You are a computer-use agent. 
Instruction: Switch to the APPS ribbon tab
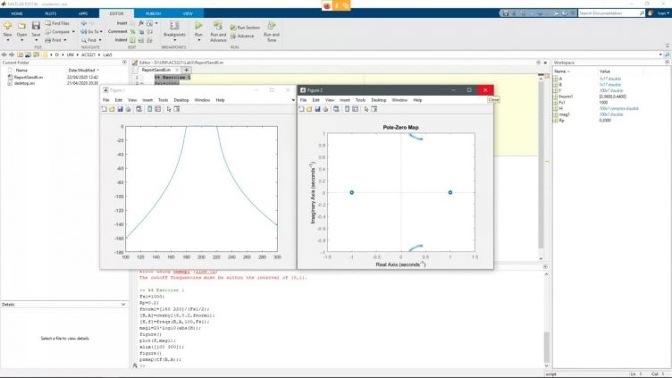pos(83,13)
